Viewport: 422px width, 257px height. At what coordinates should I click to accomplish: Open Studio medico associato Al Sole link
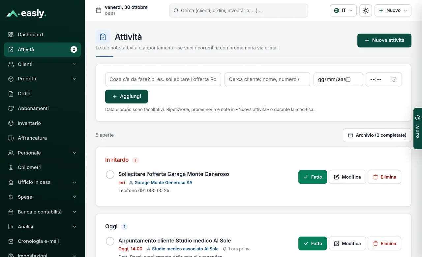click(x=183, y=249)
